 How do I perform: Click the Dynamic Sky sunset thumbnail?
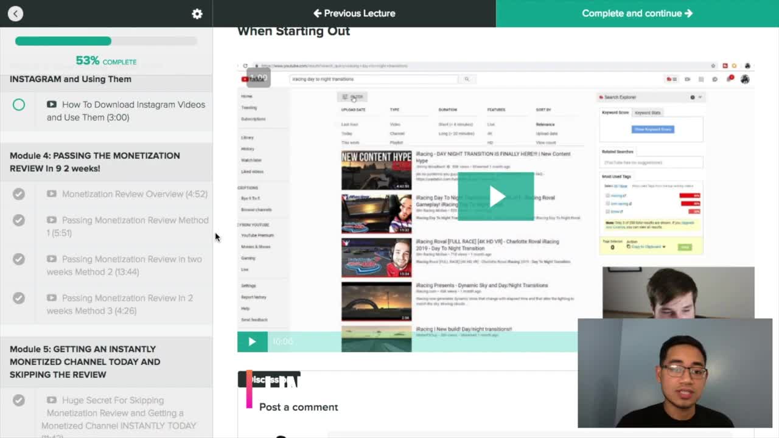click(376, 302)
